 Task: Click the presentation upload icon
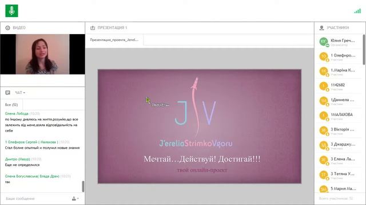click(x=93, y=28)
